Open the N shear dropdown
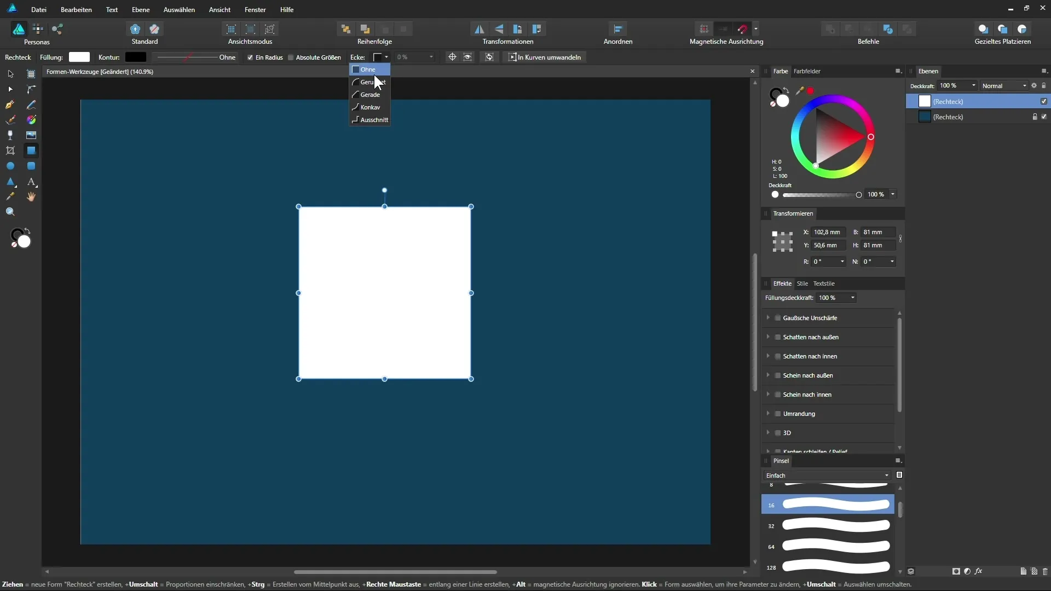Viewport: 1051px width, 591px height. coord(892,262)
